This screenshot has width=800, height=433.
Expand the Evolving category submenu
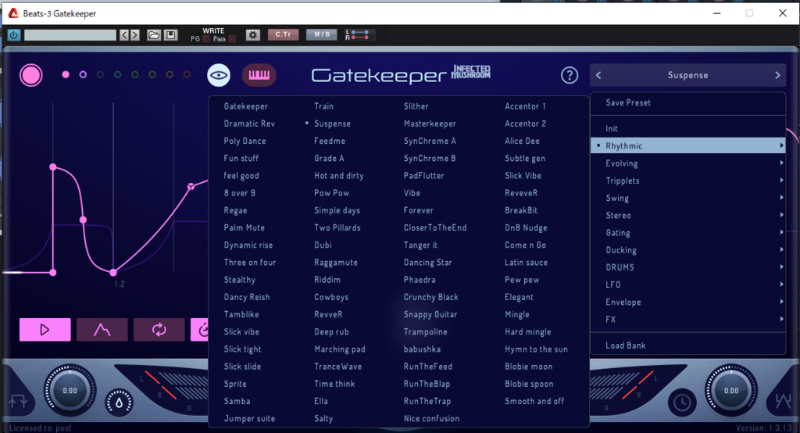(687, 163)
